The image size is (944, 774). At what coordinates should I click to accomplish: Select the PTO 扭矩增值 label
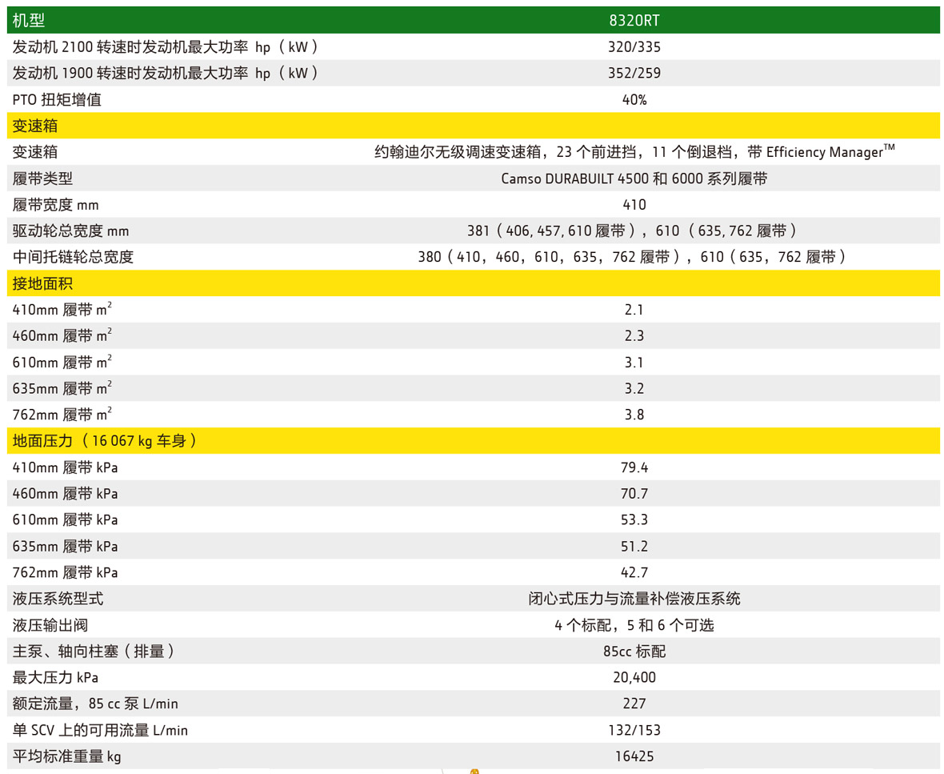(x=57, y=99)
